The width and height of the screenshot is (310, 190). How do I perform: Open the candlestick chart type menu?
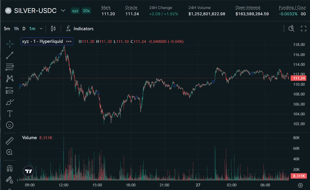coord(53,29)
